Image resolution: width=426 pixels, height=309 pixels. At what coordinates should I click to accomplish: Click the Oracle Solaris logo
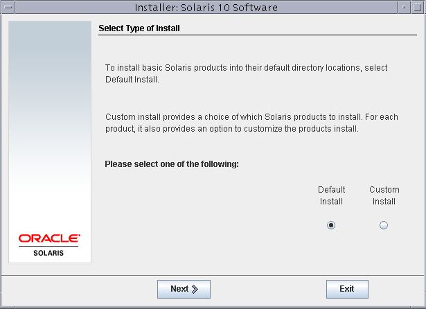[x=49, y=245]
